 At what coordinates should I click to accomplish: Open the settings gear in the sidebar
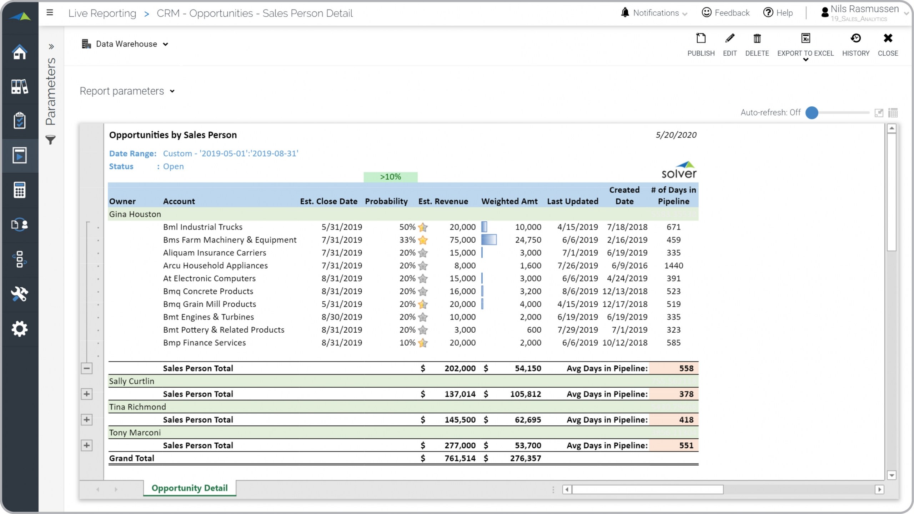20,328
